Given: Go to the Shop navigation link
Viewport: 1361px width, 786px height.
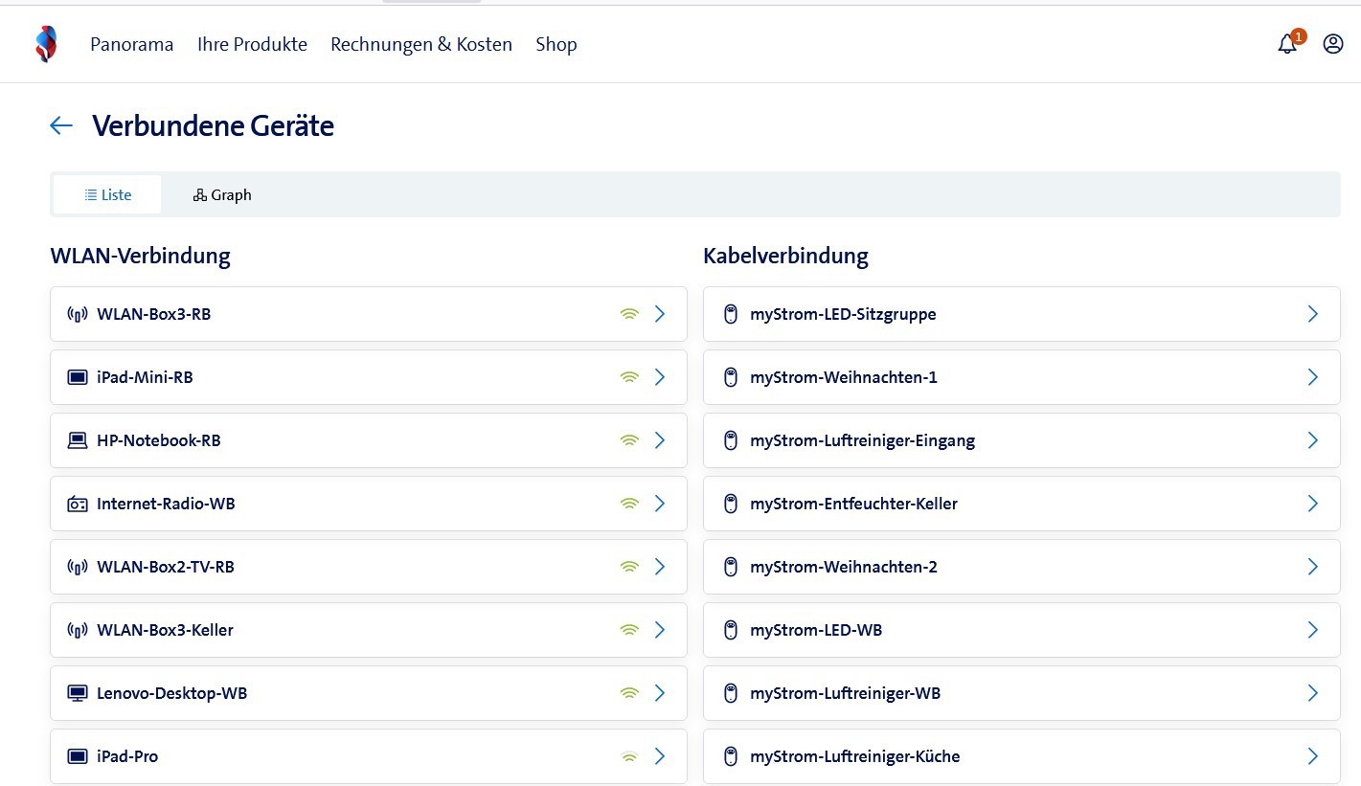Looking at the screenshot, I should coord(556,44).
